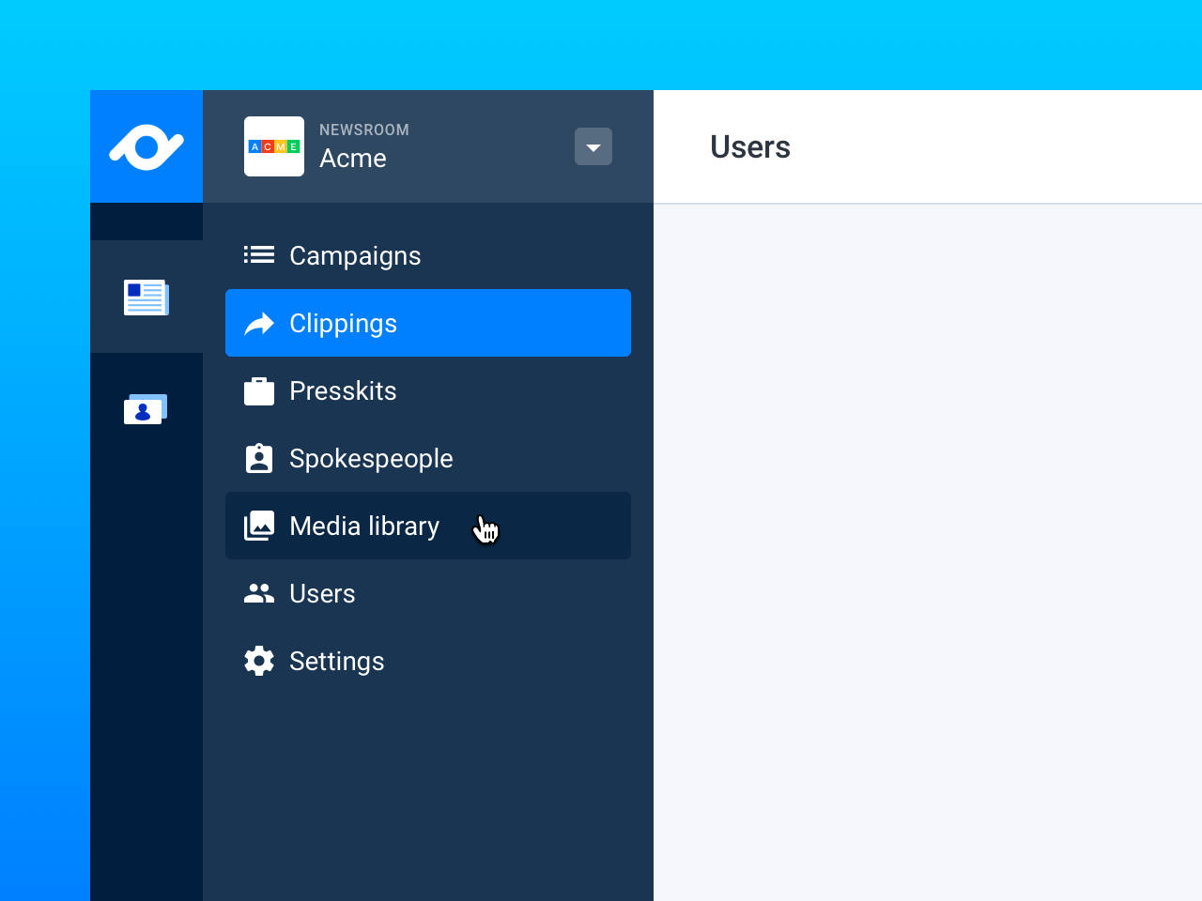Expand the Acme newsroom dropdown arrow
Screen dimensions: 1202x901
(593, 146)
